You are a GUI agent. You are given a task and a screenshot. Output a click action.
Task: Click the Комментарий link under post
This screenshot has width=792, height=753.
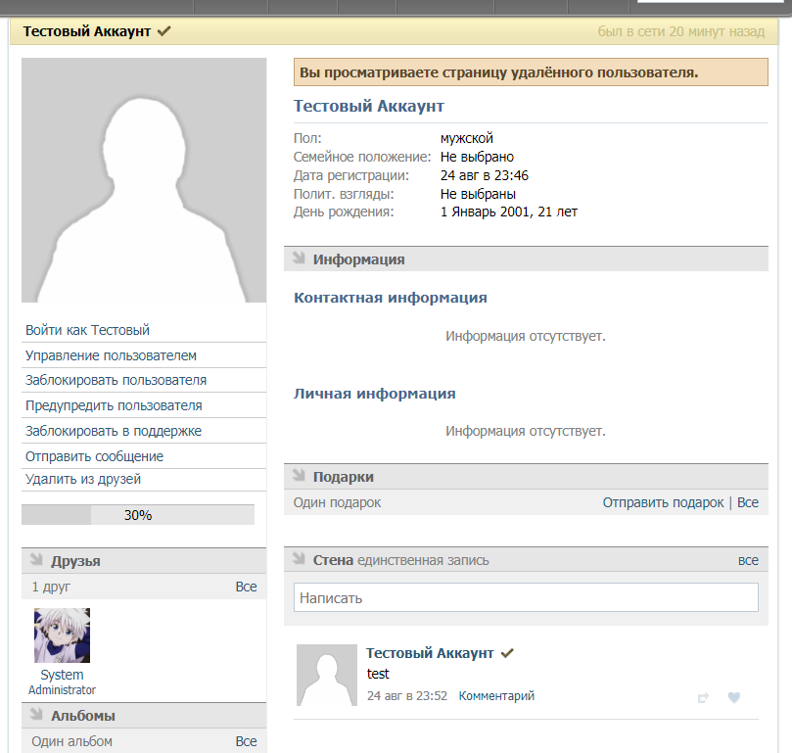tap(496, 696)
